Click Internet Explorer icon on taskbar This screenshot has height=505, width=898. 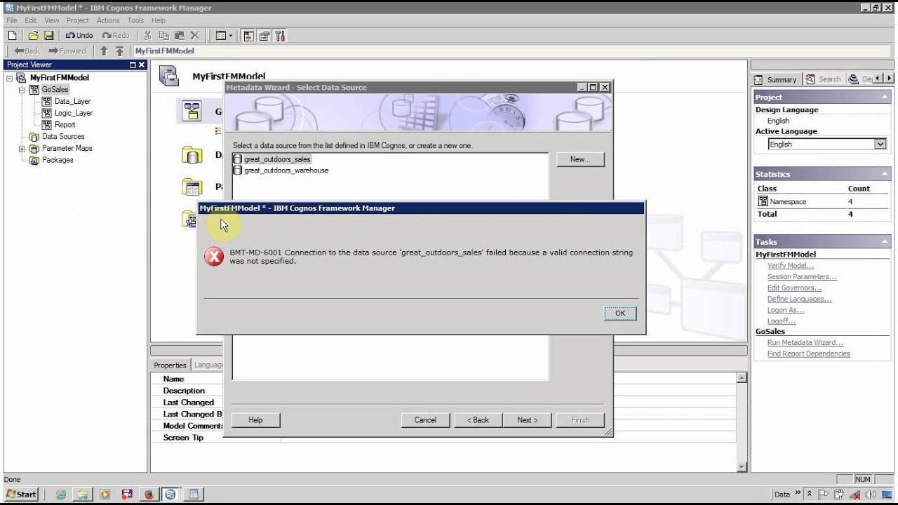(61, 494)
